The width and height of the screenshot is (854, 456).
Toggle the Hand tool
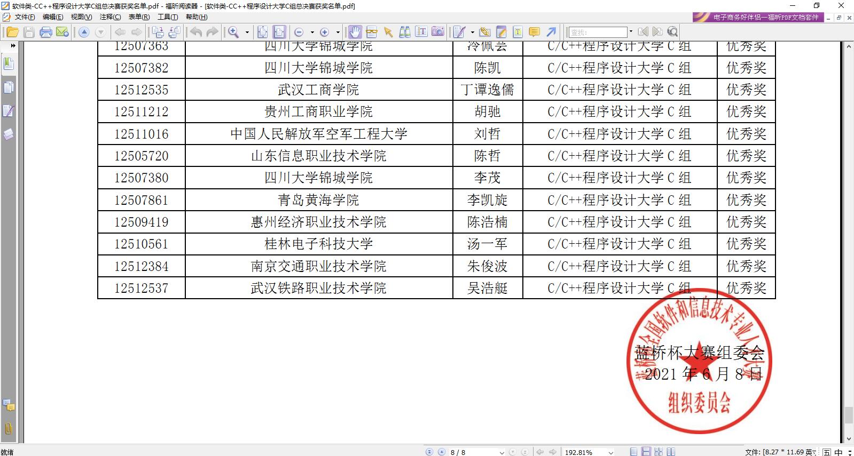click(355, 32)
